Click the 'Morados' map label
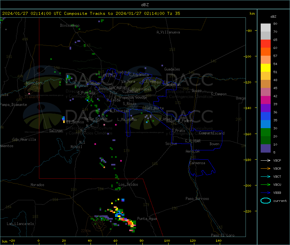 pyautogui.click(x=37, y=185)
